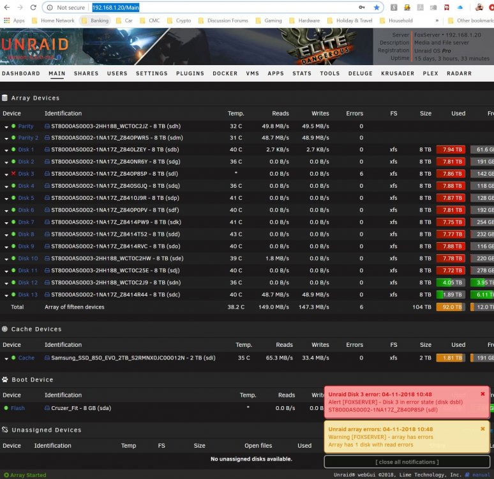Click the Flash device green status dot

(6, 407)
